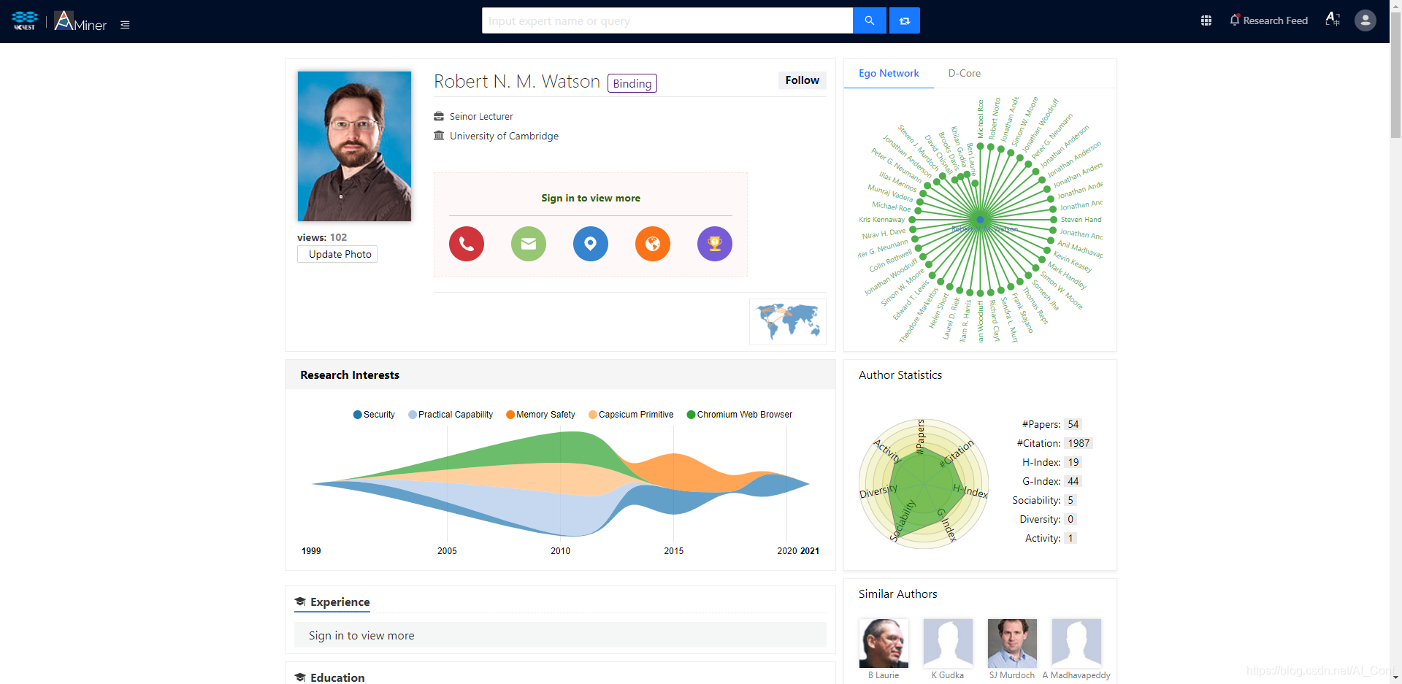Toggle the Chromium Web Browser legend item
Screen dimensions: 1402x684
coord(740,415)
